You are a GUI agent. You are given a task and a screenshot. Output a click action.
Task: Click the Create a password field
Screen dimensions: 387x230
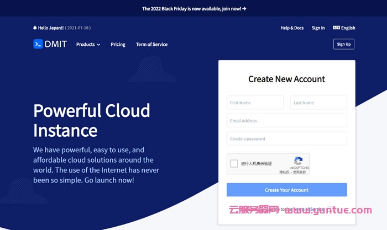(x=286, y=139)
